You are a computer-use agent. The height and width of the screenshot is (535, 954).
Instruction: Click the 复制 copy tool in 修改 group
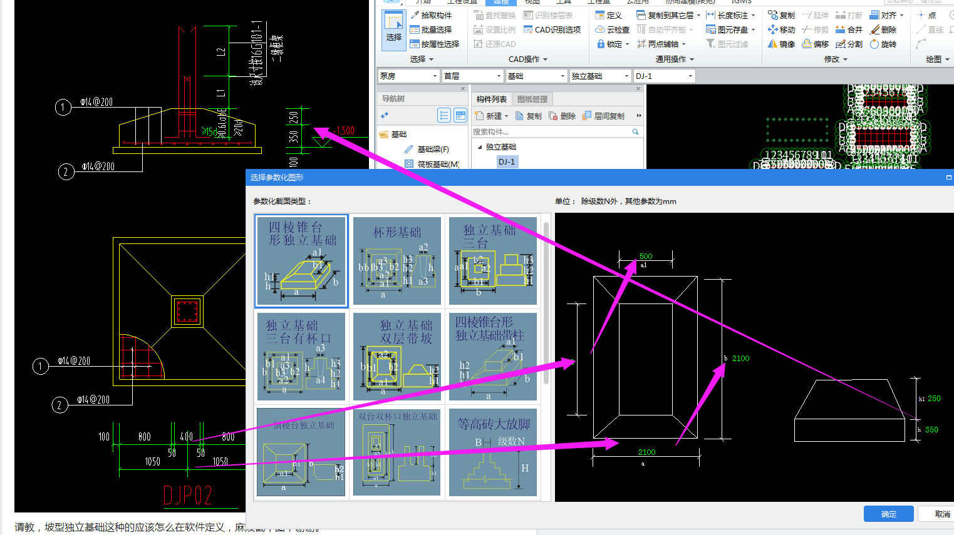tap(781, 15)
